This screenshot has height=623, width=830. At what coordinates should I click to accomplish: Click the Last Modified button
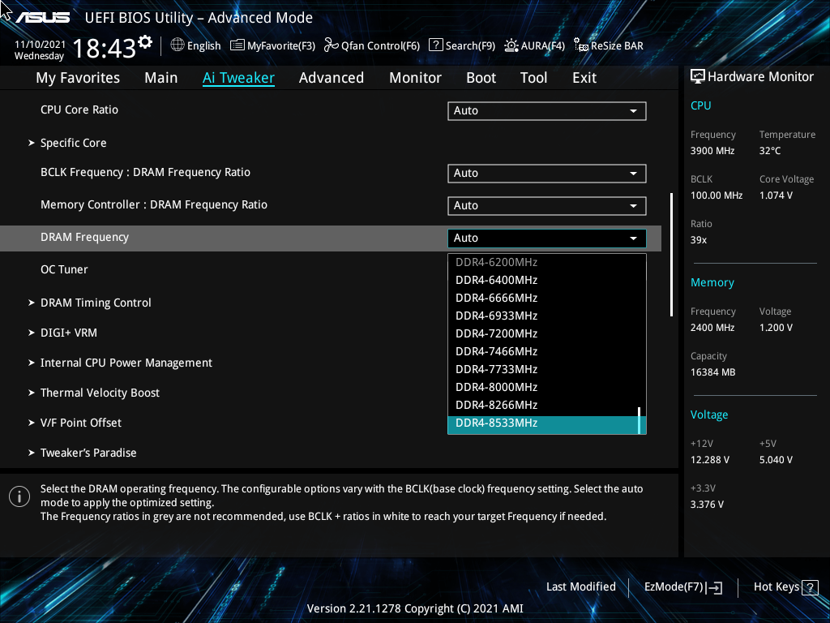(x=580, y=587)
